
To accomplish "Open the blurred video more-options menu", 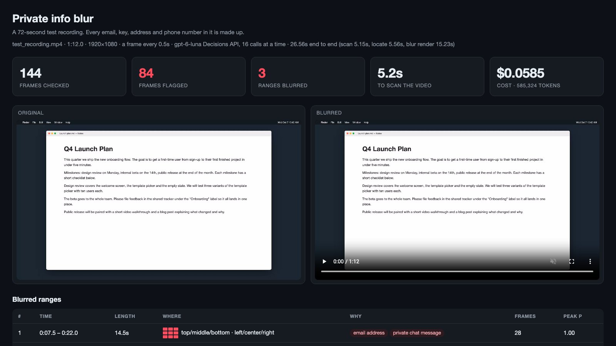I will click(590, 261).
